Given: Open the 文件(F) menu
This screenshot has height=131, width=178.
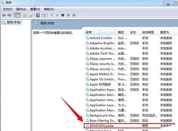Looking at the screenshot, I should tap(8, 9).
